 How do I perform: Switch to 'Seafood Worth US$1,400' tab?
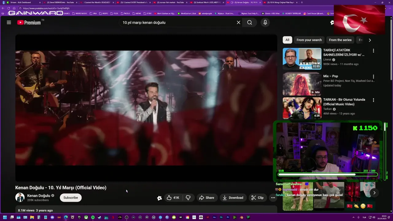(207, 2)
